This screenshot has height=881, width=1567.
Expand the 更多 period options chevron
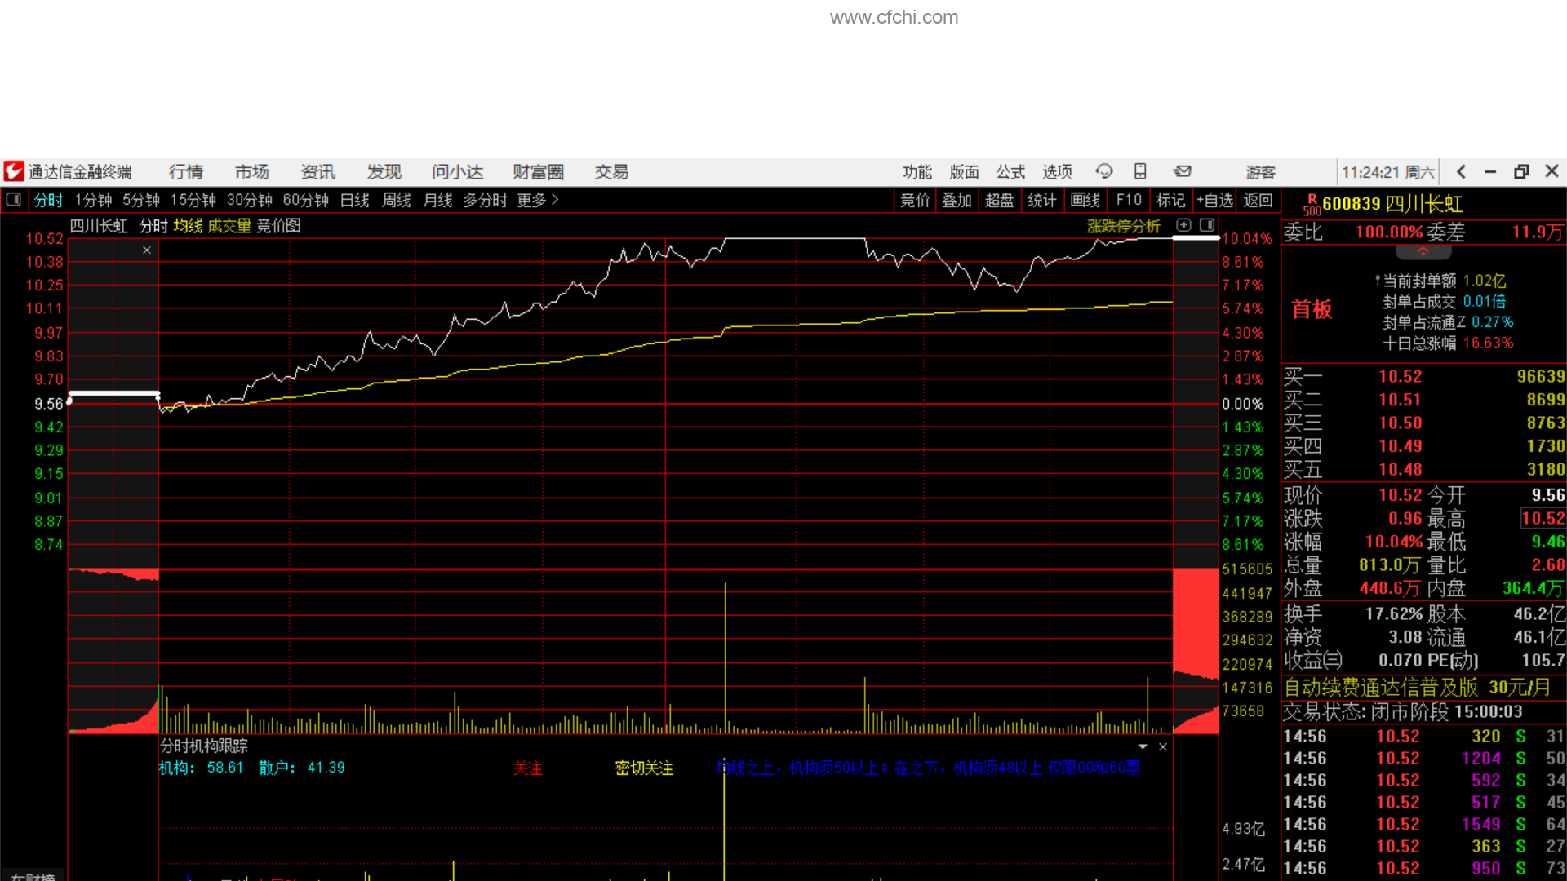coord(555,200)
